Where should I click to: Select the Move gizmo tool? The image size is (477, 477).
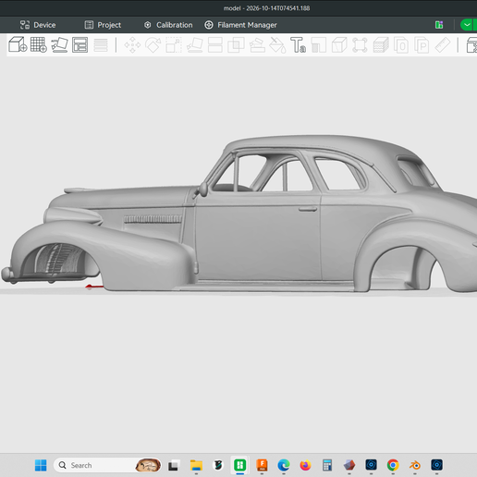coord(132,45)
